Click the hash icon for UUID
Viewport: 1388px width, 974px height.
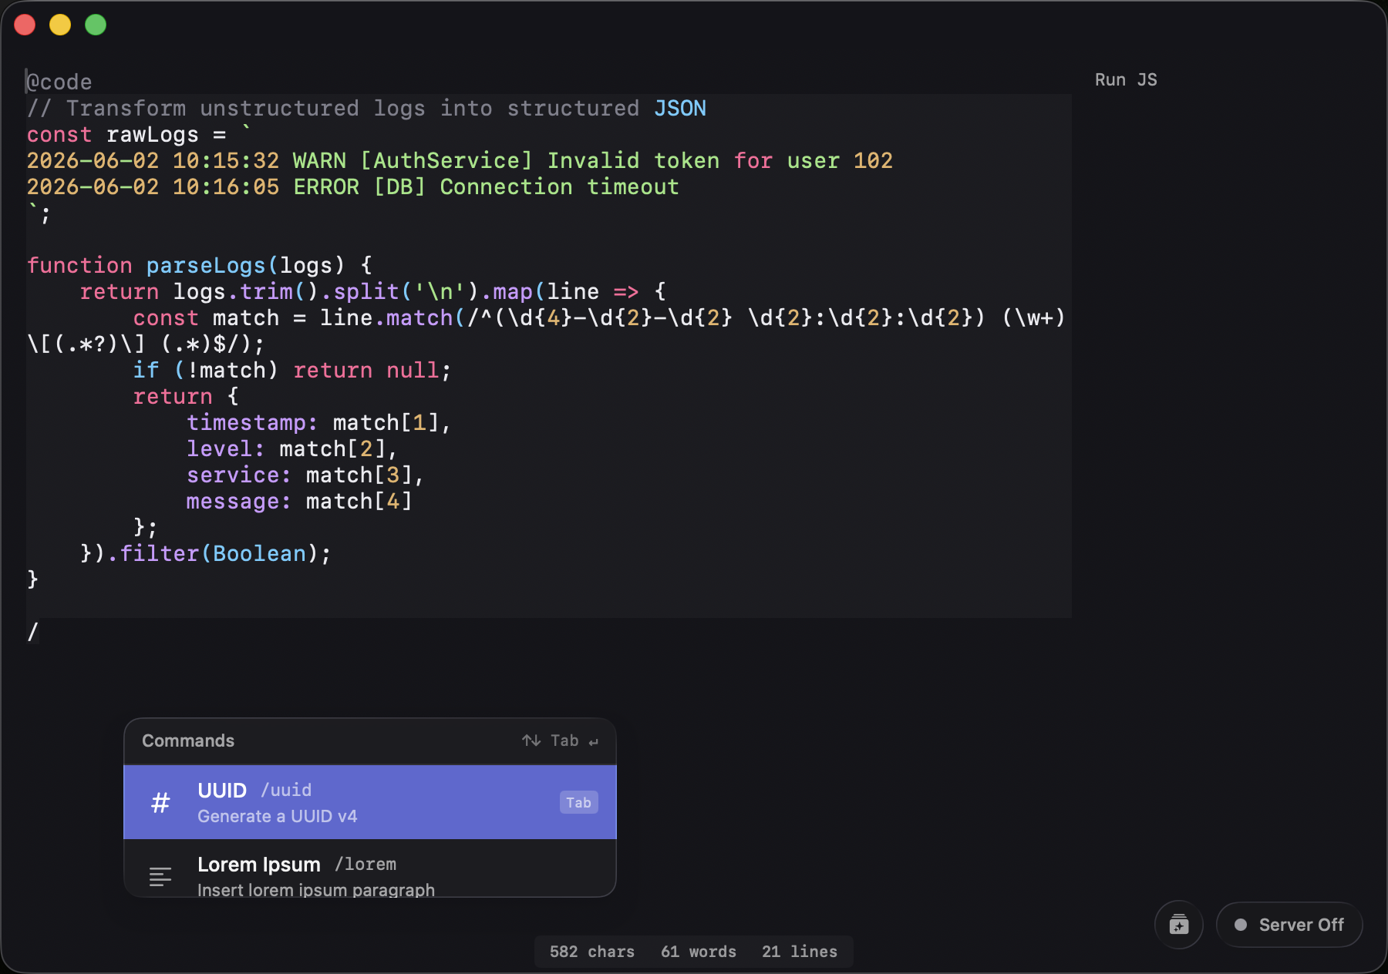click(160, 803)
